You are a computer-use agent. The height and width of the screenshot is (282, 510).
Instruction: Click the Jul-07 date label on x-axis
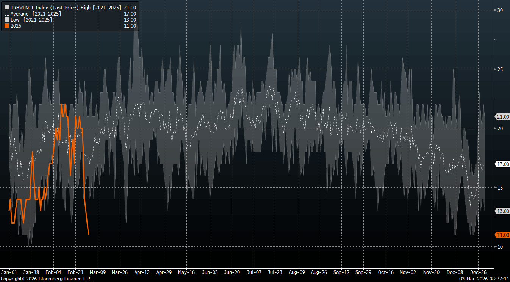[254, 272]
